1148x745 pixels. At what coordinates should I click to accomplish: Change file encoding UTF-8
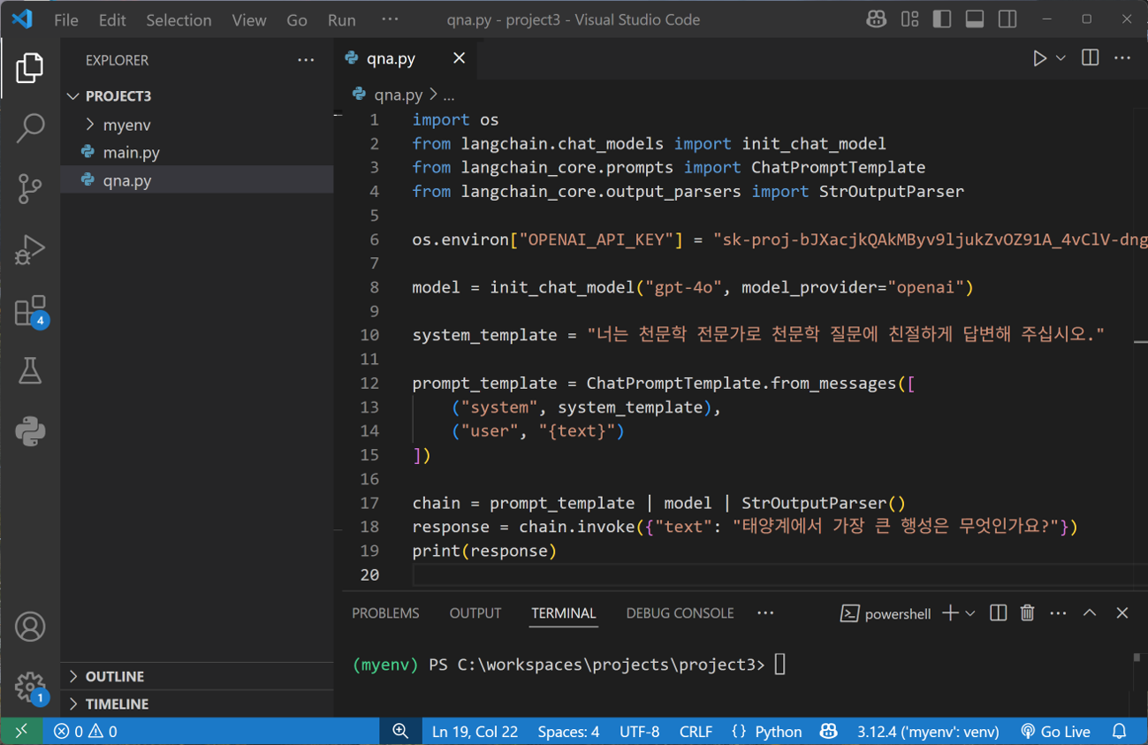(x=640, y=731)
